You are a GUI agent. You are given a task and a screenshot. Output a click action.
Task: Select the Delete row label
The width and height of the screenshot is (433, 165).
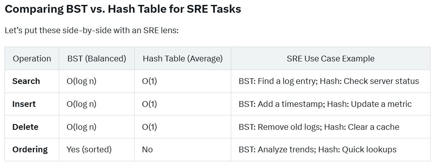[x=25, y=127]
